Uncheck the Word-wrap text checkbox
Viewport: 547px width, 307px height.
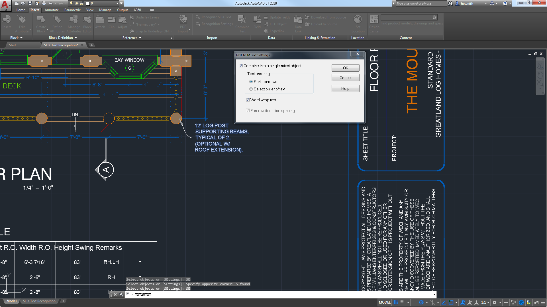click(x=248, y=100)
